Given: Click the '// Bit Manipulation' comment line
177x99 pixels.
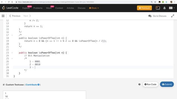Looking at the screenshot, I should coord(37,56).
